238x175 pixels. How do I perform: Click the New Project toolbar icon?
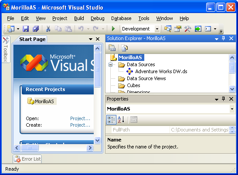coord(11,29)
